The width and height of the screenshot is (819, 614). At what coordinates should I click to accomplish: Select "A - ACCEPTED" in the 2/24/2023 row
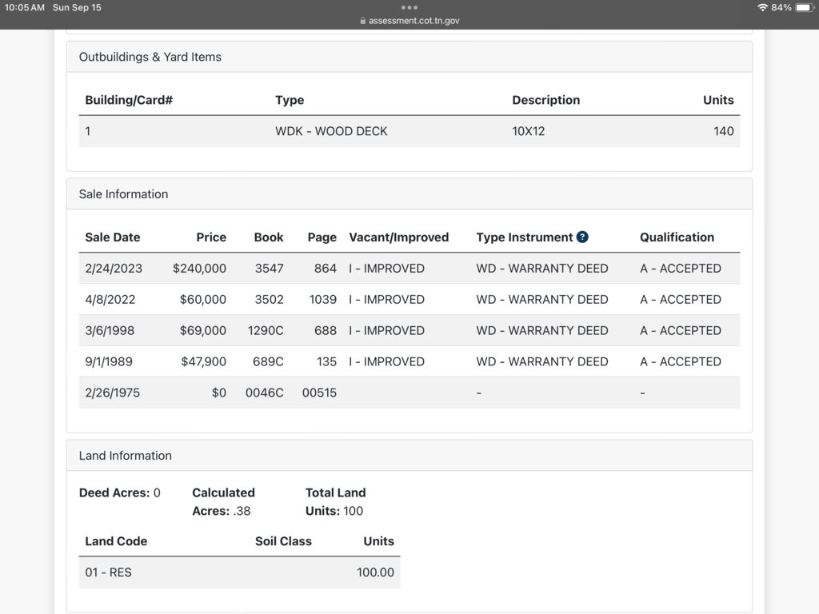[681, 269]
